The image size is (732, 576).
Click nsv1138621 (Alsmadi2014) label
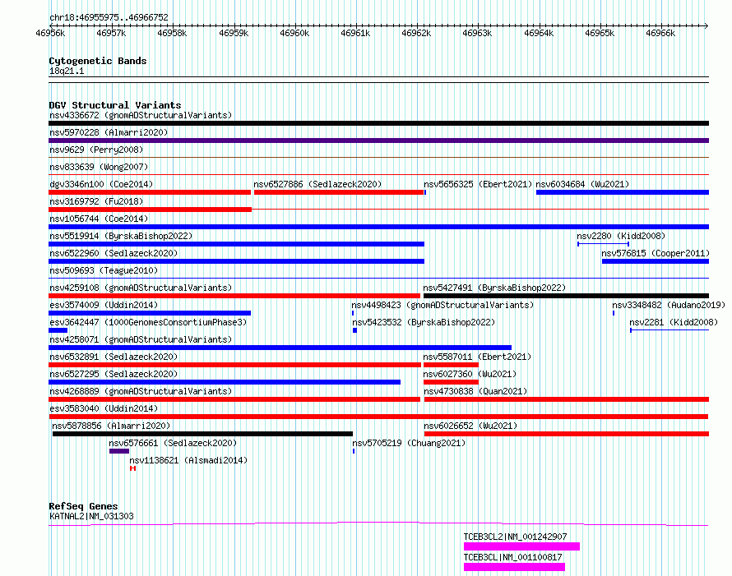click(188, 460)
